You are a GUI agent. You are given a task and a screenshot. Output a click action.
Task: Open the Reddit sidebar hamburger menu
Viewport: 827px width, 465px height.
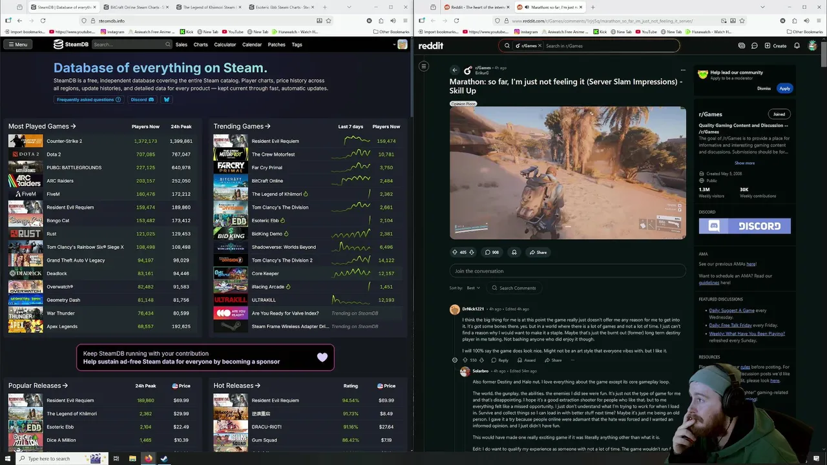pos(424,66)
